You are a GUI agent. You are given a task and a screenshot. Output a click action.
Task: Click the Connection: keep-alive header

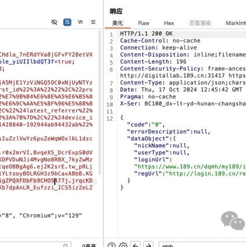coord(158,48)
